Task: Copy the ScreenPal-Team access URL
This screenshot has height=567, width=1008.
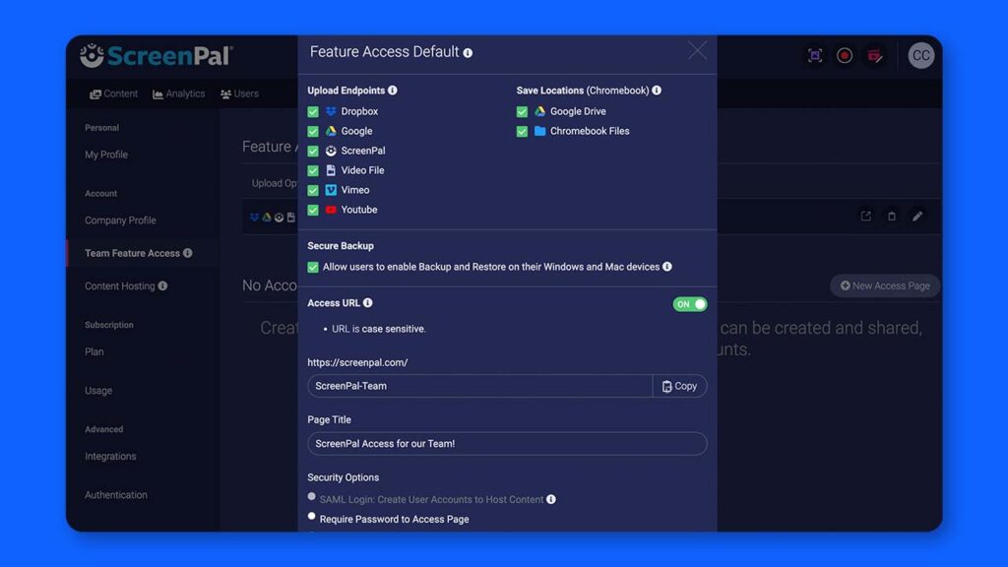Action: (x=679, y=386)
